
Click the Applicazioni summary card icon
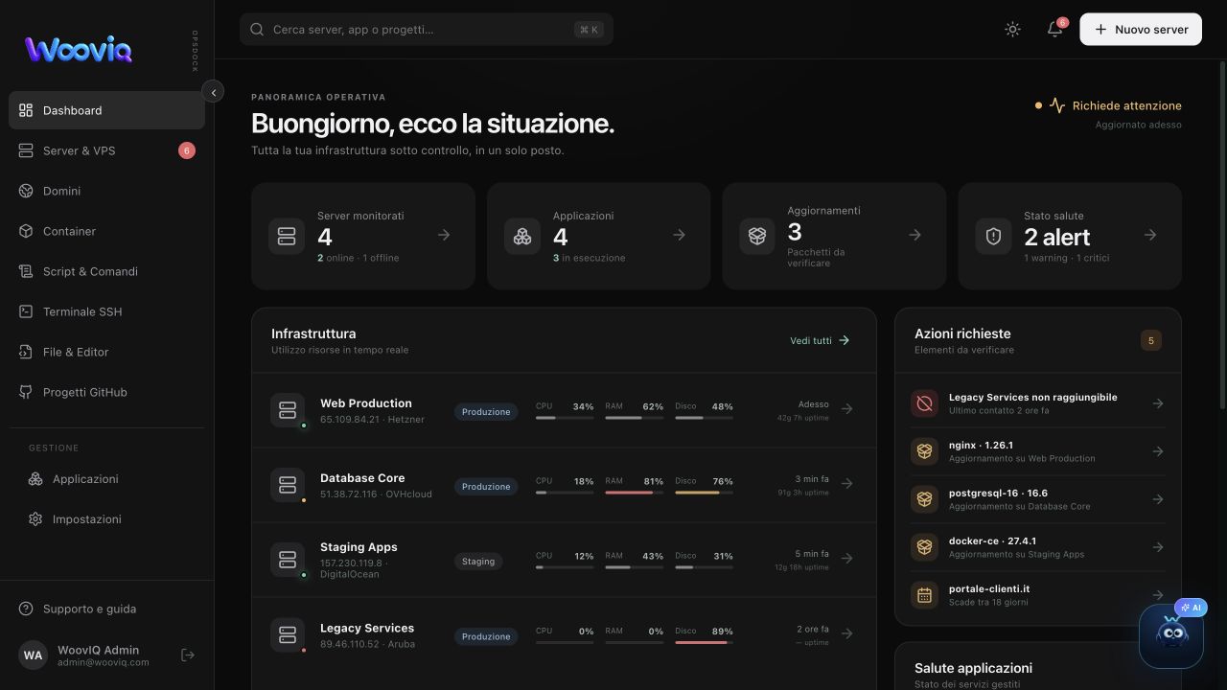pyautogui.click(x=522, y=236)
